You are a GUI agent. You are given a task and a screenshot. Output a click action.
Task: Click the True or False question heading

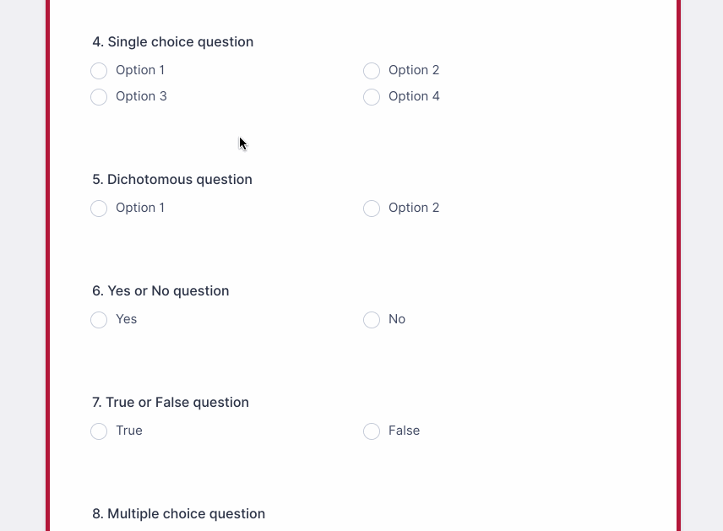pyautogui.click(x=170, y=403)
